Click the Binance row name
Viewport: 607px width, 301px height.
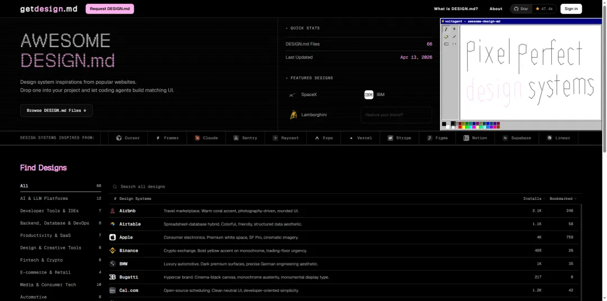click(129, 250)
